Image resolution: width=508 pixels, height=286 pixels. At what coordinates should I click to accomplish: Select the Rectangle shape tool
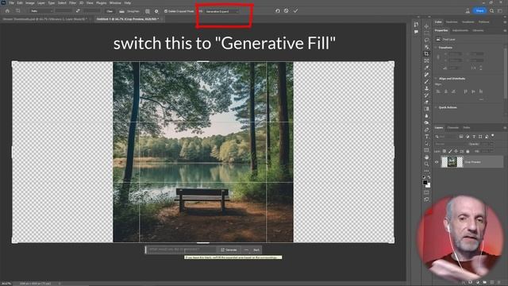tap(426, 150)
